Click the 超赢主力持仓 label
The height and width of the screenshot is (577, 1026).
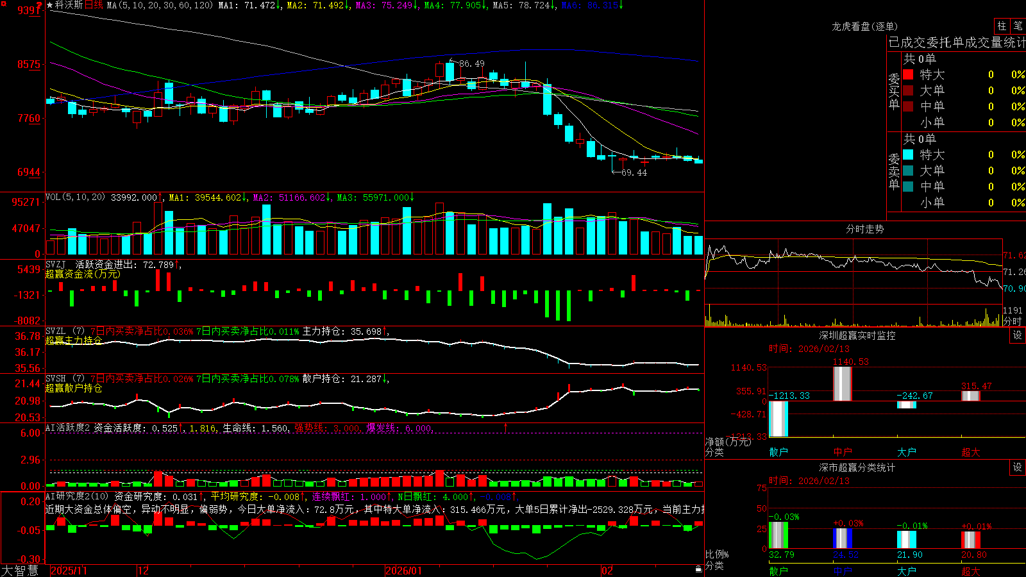pos(74,340)
